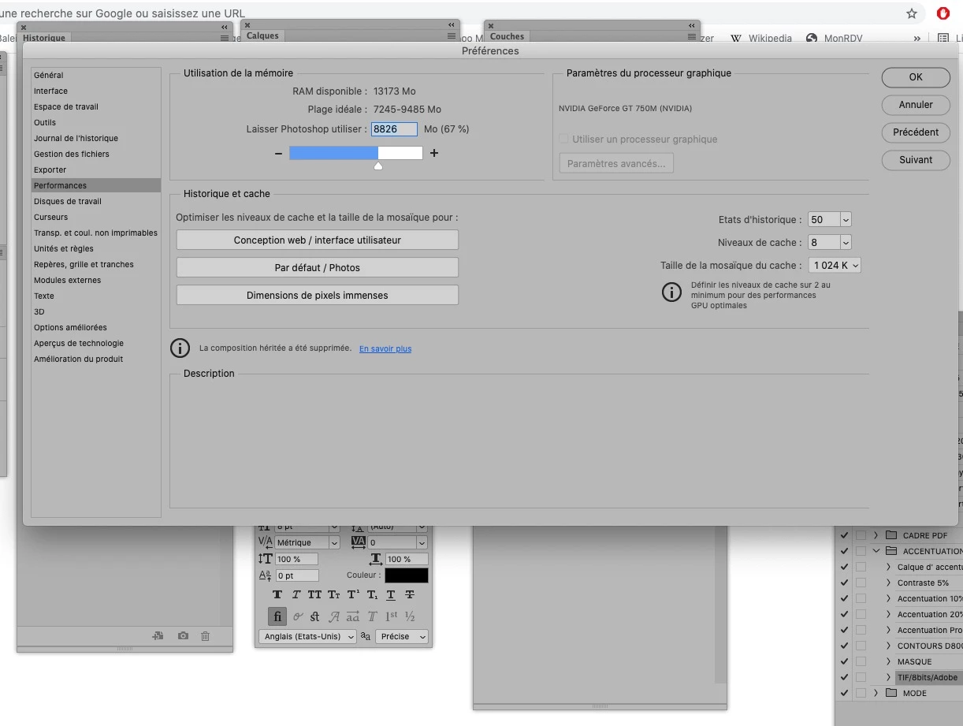Toggle standard ligatures (fi) button

(x=277, y=616)
